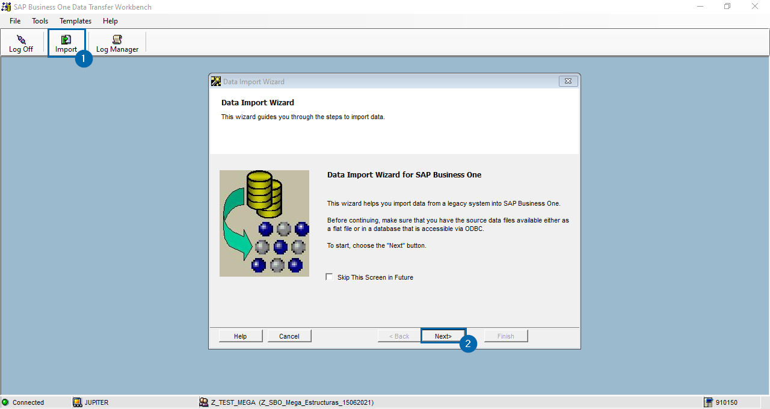
Task: Open the File menu
Action: tap(15, 21)
